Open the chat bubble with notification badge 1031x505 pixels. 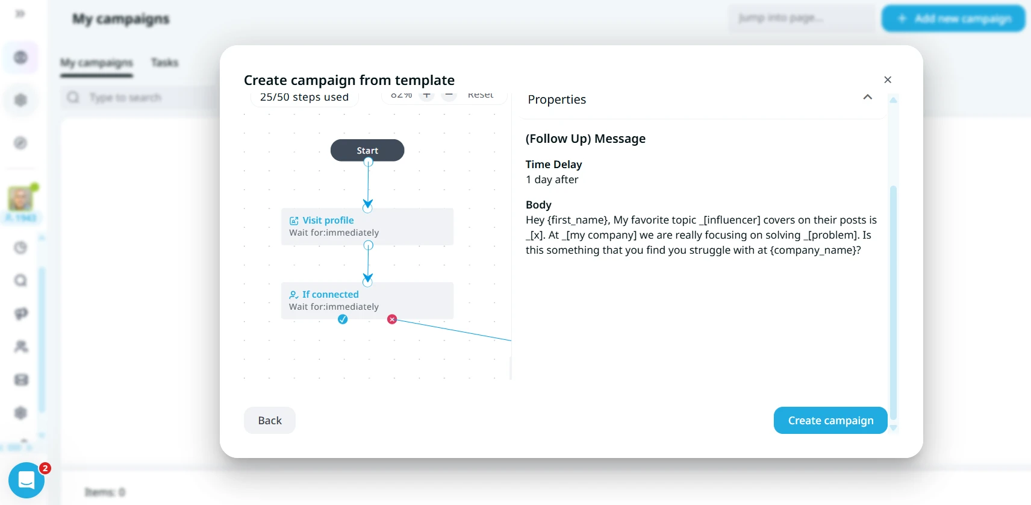pos(26,480)
